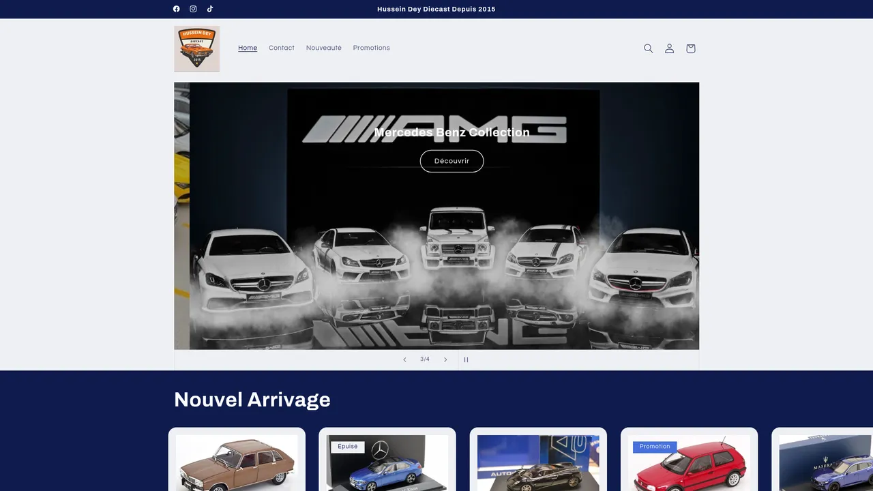
Task: Click the Hussein Dey Diecast logo
Action: click(x=196, y=48)
